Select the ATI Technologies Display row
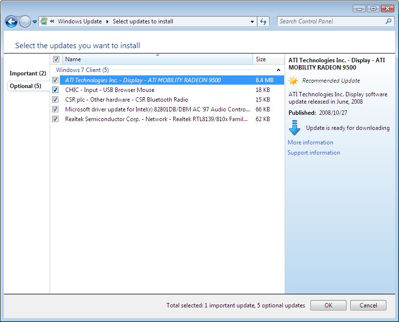 (172, 80)
